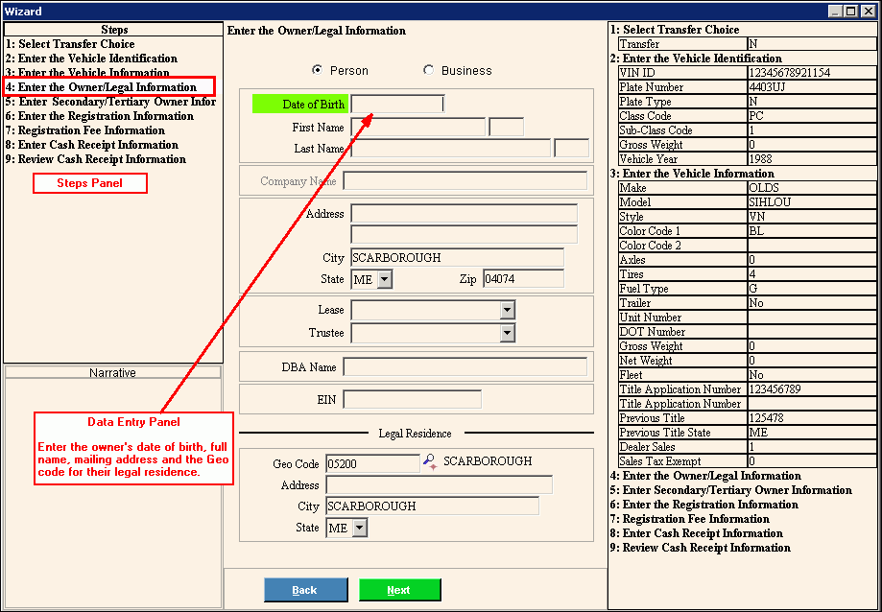Image resolution: width=882 pixels, height=612 pixels.
Task: Open the Geo Code lookup magnifier icon
Action: [x=430, y=462]
